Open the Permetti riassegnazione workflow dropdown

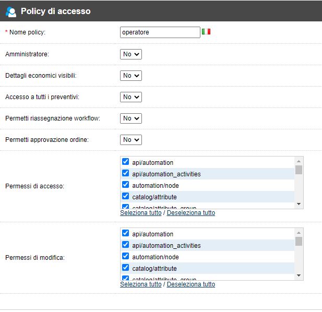click(131, 118)
